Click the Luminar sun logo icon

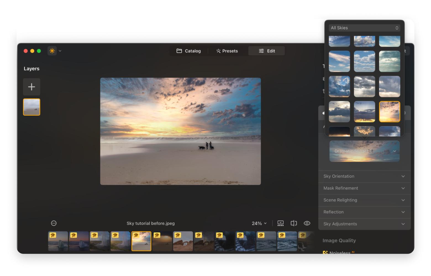(52, 51)
